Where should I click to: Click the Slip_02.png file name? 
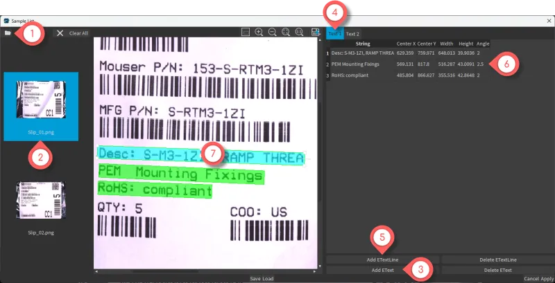pos(41,232)
